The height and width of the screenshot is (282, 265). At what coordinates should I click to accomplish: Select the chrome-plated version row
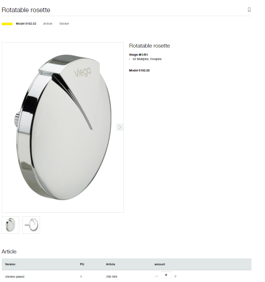point(127,276)
